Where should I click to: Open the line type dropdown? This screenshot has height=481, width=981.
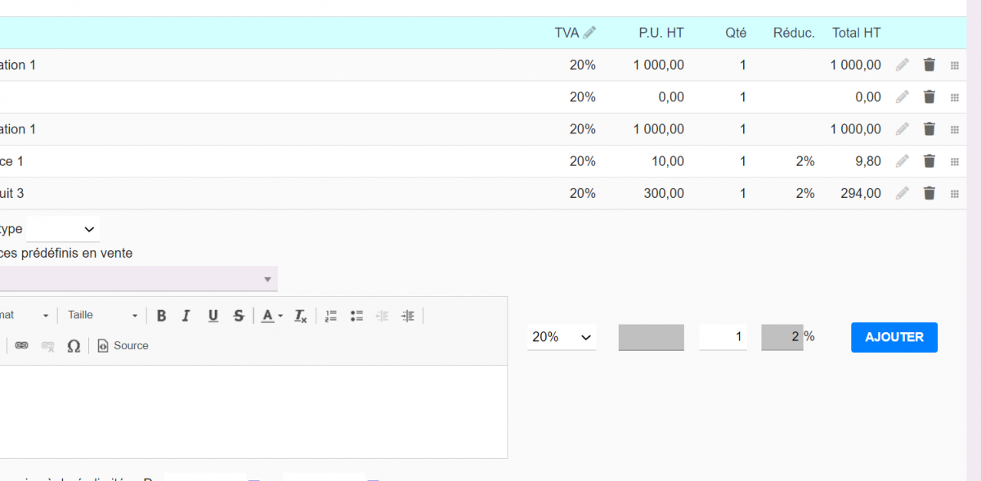[63, 229]
